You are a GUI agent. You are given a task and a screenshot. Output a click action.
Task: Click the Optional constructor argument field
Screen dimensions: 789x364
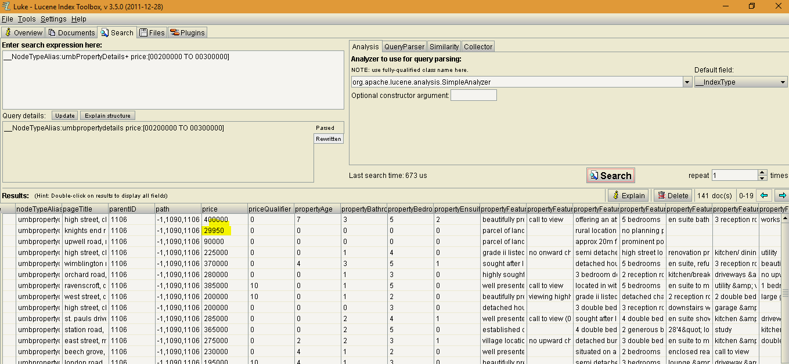tap(474, 95)
